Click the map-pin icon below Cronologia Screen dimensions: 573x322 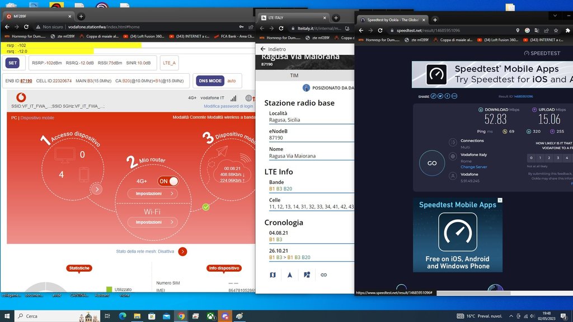[x=307, y=275]
